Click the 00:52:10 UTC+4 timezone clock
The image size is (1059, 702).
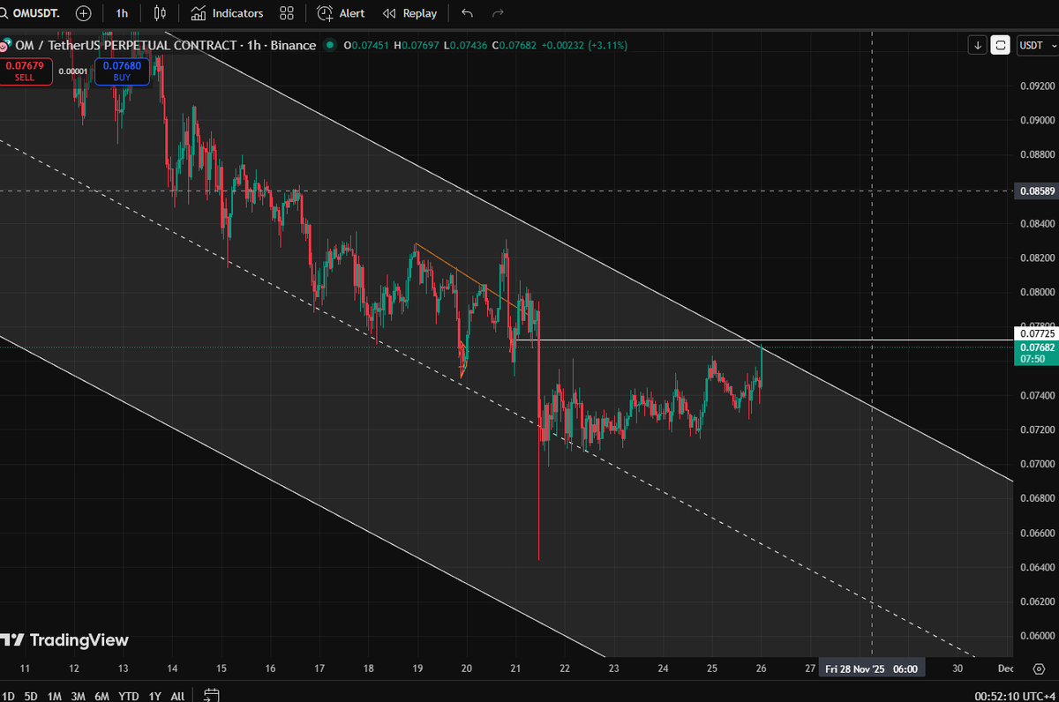(x=1012, y=696)
